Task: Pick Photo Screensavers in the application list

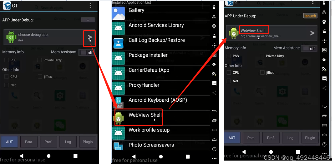Action: (161, 146)
